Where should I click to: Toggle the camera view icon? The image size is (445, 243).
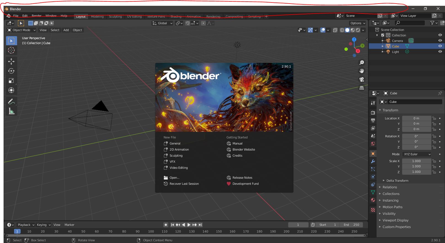362,79
